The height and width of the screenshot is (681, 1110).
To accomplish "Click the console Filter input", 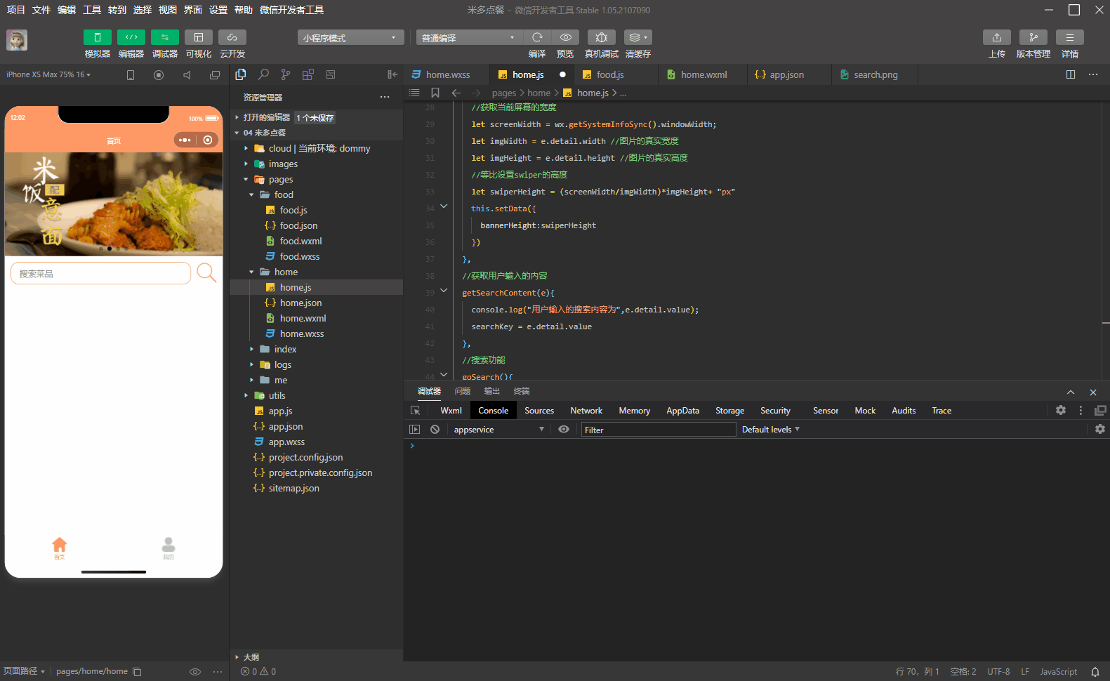I will [659, 430].
